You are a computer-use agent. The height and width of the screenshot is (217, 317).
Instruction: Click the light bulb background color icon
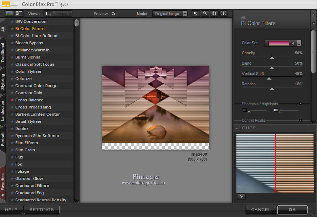pos(223,14)
